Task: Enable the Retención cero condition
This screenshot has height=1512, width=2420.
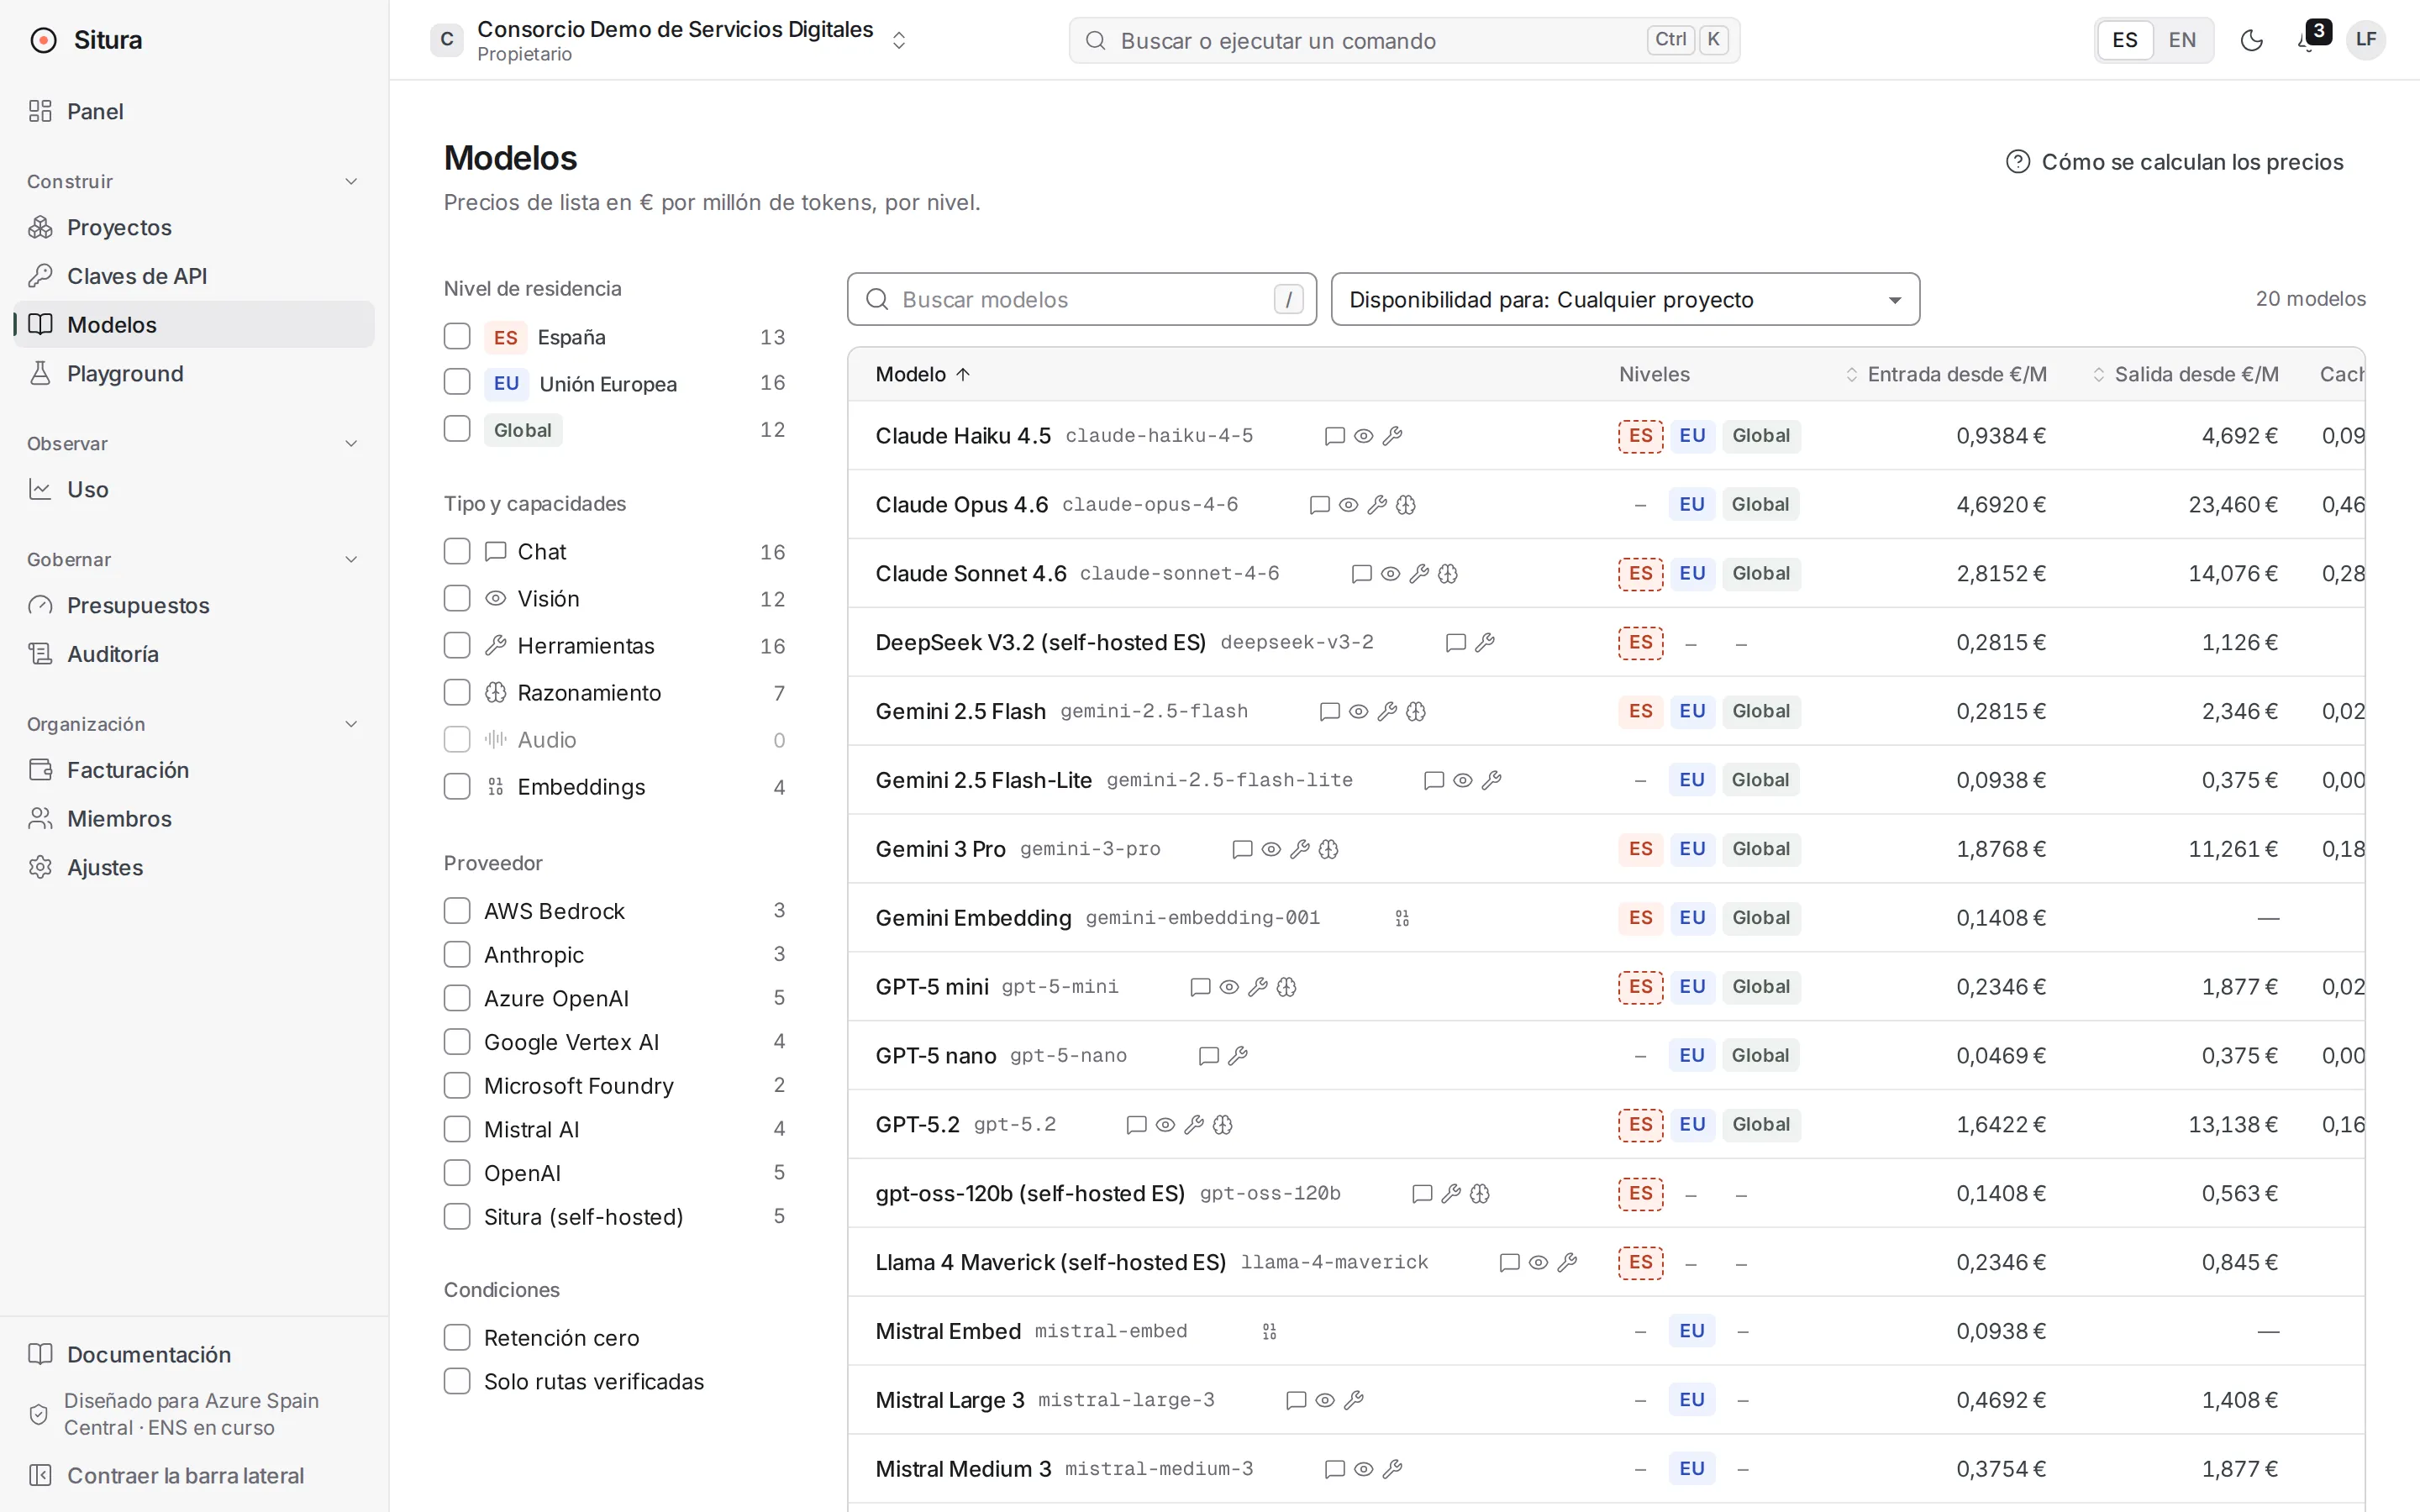Action: [x=457, y=1337]
